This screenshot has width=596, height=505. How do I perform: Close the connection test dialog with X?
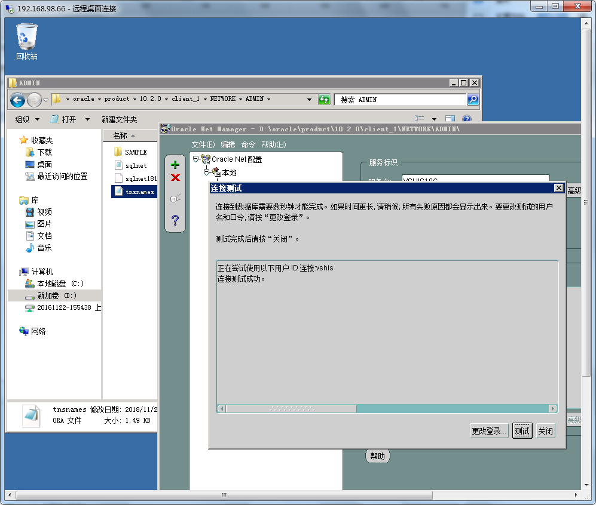tap(559, 188)
